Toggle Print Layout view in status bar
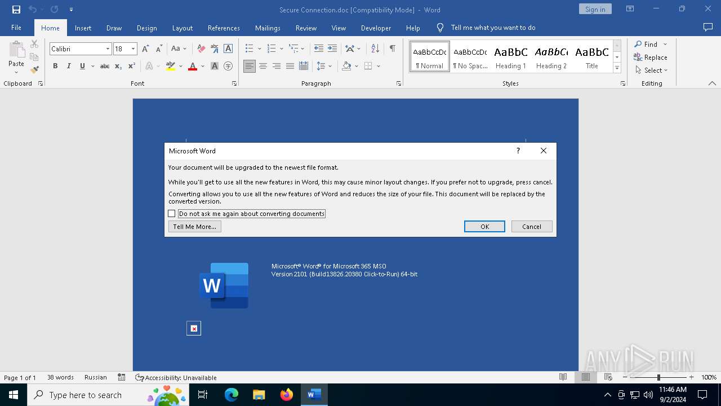The image size is (721, 406). [586, 377]
